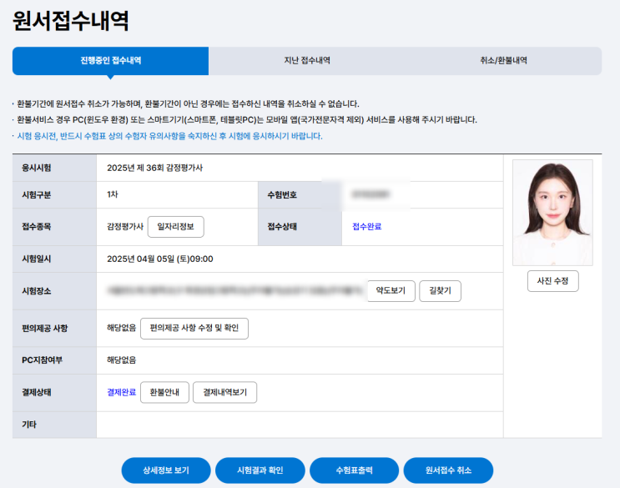Click the 길찾기 button
620x488 pixels.
point(440,291)
